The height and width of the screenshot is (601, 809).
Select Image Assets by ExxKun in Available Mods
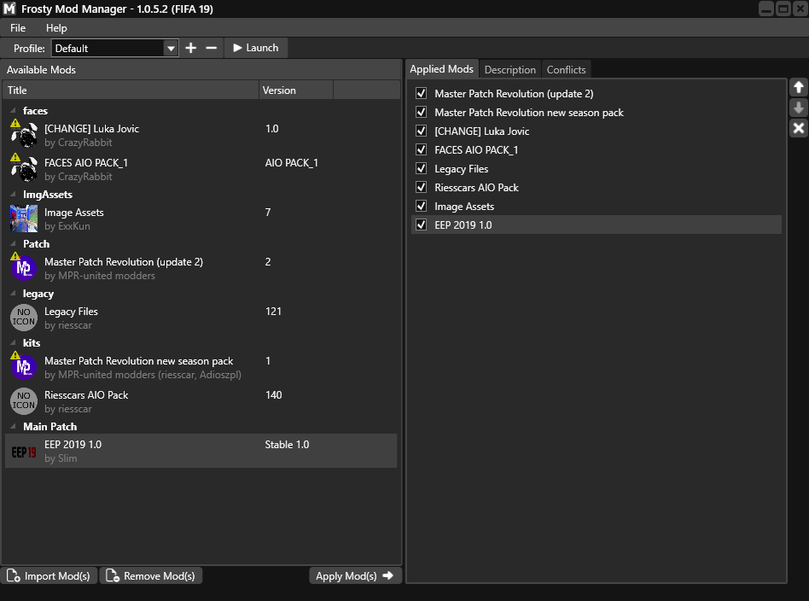(x=201, y=219)
